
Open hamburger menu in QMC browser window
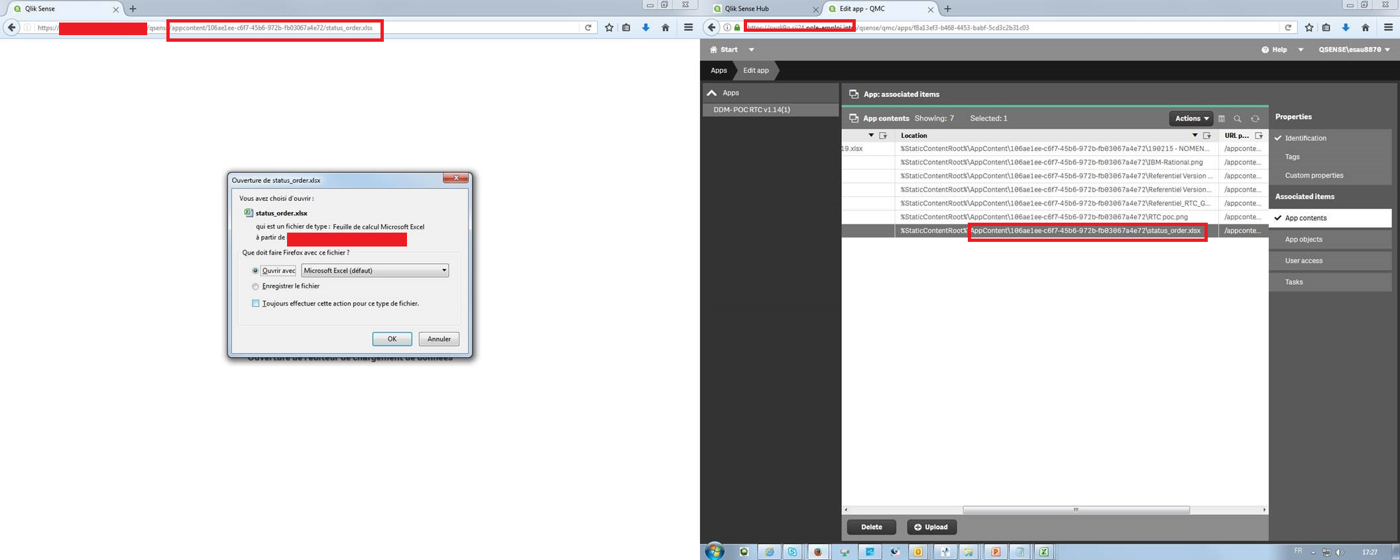tap(1388, 27)
